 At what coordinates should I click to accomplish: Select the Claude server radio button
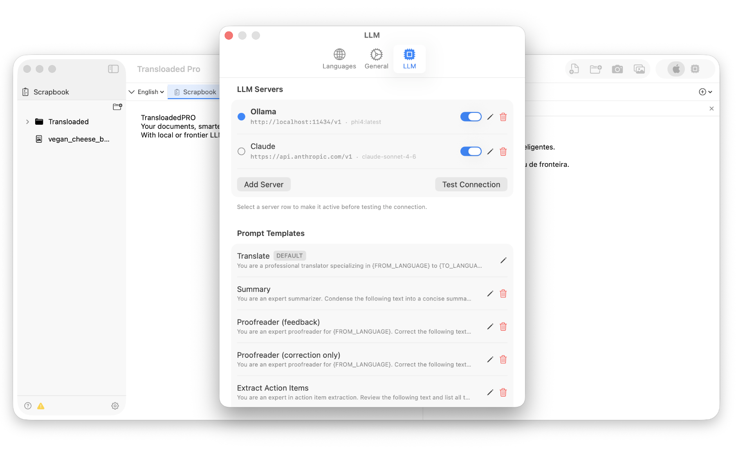coord(241,151)
